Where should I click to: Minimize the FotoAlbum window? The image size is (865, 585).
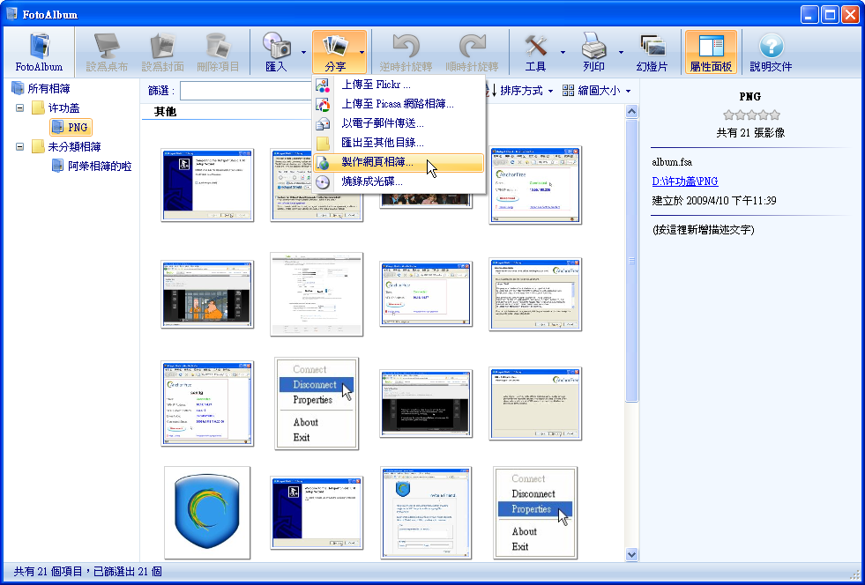point(809,14)
